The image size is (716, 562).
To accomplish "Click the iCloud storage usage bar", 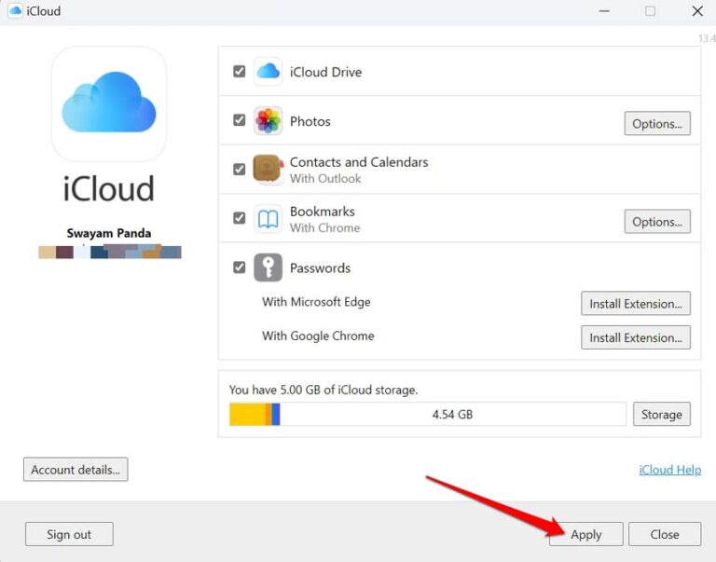I will pos(427,415).
